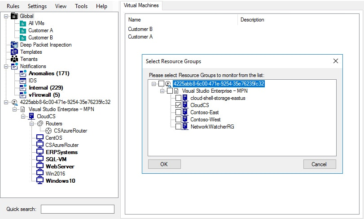Collapse the Routers tree node
The height and width of the screenshot is (219, 364).
coord(32,124)
